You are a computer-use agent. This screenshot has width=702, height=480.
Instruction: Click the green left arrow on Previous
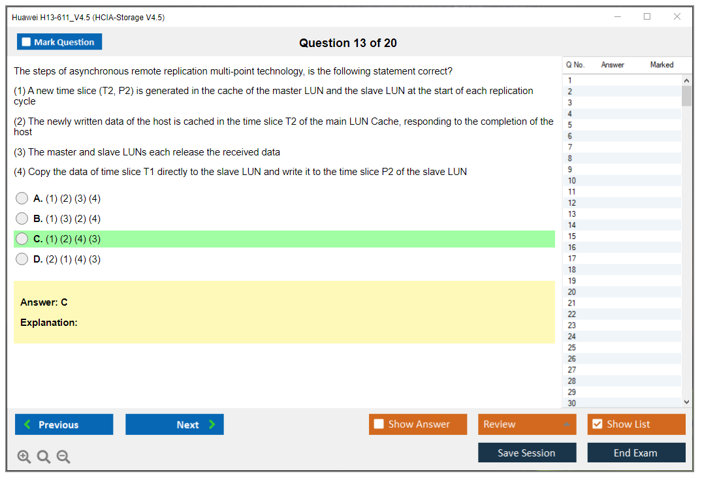pos(27,424)
